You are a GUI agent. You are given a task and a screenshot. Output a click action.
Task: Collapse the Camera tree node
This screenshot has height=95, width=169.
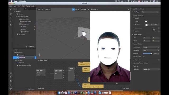pos(16,14)
